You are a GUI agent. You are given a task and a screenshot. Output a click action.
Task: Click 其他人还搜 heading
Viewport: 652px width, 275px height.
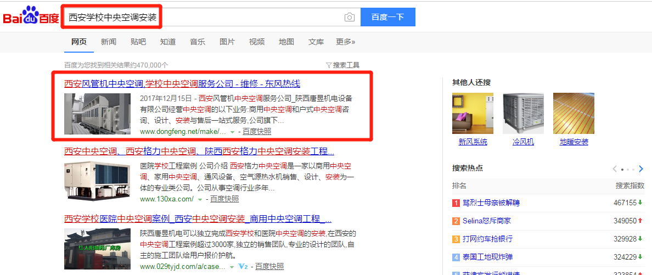tap(471, 82)
